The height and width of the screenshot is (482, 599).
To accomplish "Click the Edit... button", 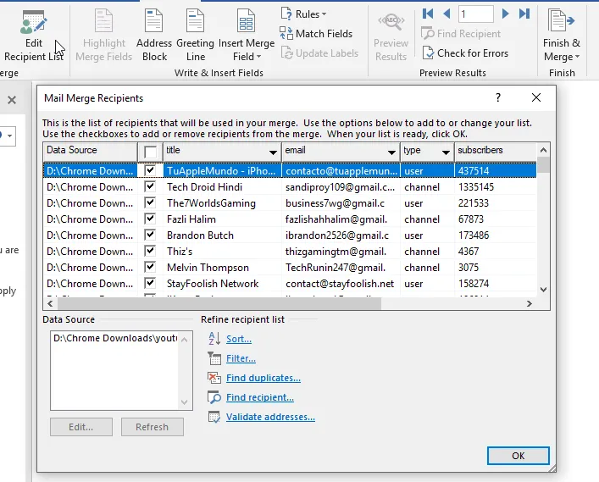I will point(81,427).
